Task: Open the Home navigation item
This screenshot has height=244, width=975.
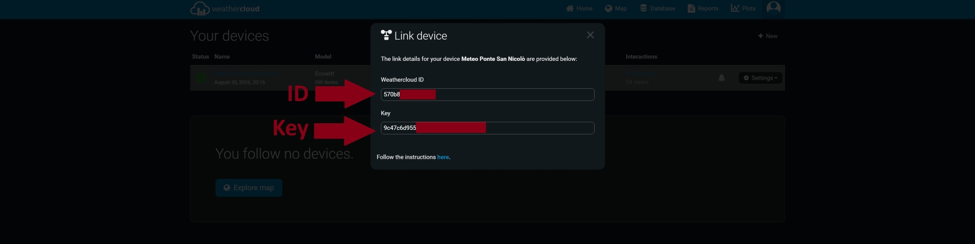Action: click(579, 9)
